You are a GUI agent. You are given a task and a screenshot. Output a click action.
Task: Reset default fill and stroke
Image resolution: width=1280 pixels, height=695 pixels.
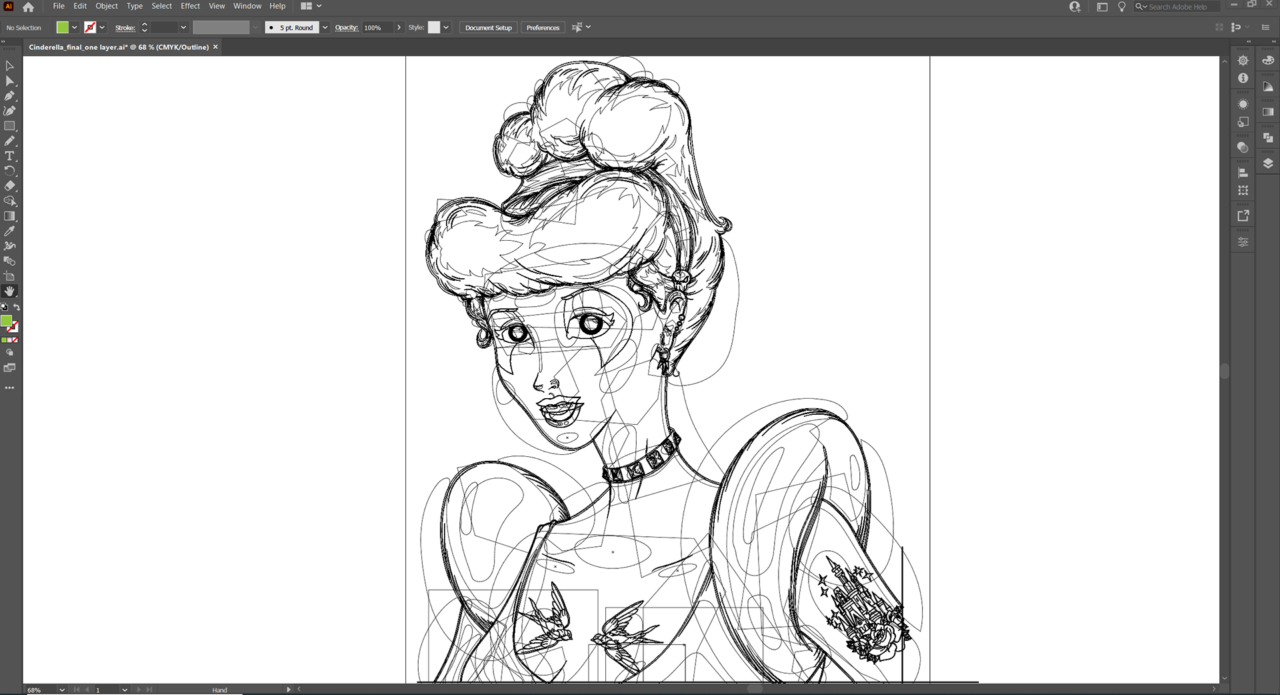pos(4,307)
